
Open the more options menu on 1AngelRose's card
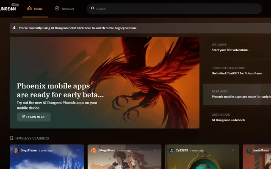[x=155, y=150]
